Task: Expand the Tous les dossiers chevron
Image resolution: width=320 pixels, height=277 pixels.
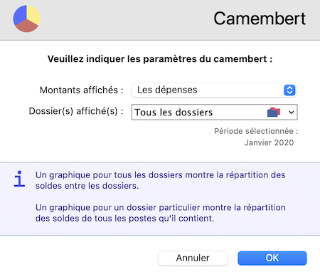Action: (x=292, y=113)
